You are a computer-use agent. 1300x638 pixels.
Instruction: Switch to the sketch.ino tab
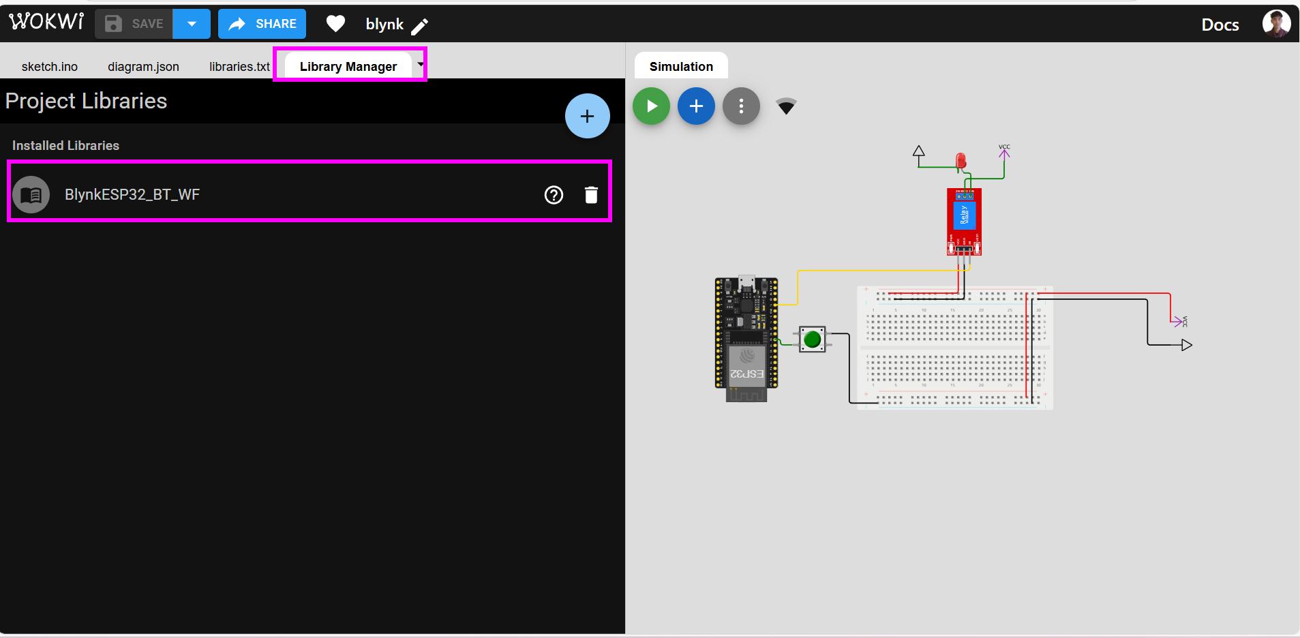coord(50,66)
